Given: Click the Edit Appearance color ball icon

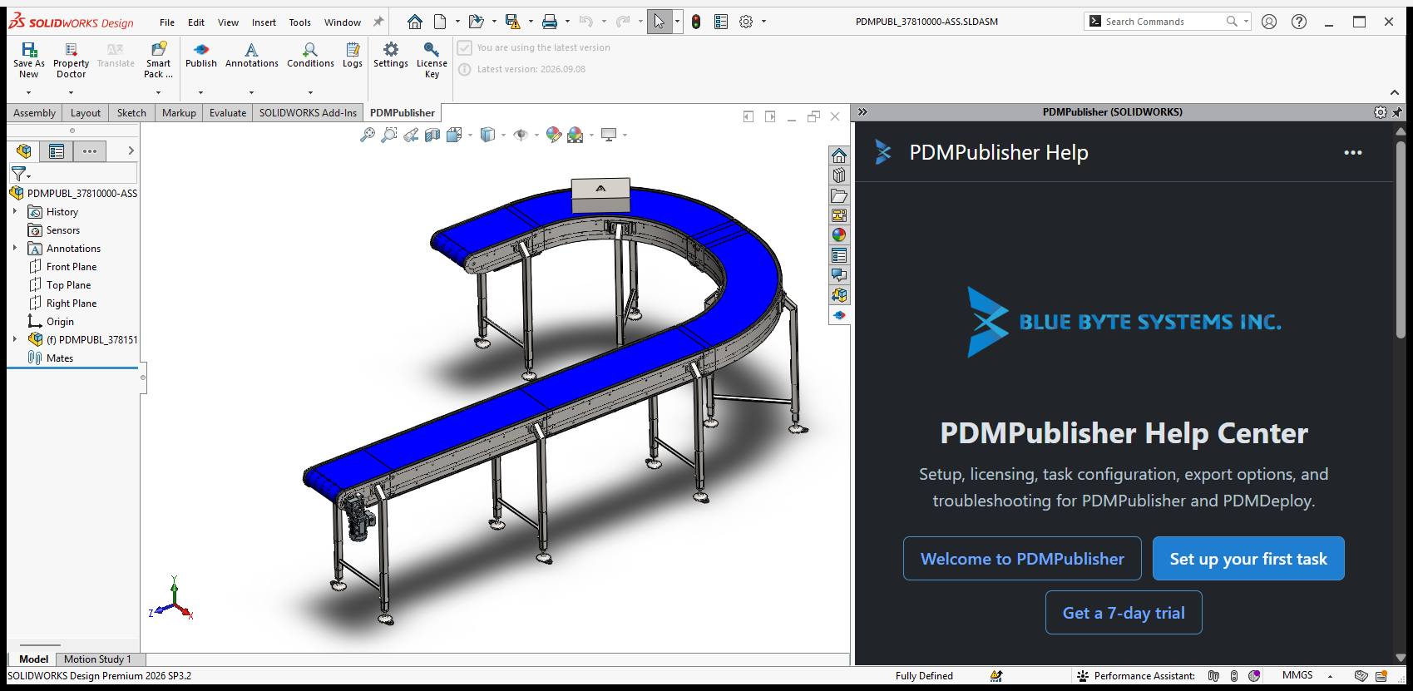Looking at the screenshot, I should (553, 135).
